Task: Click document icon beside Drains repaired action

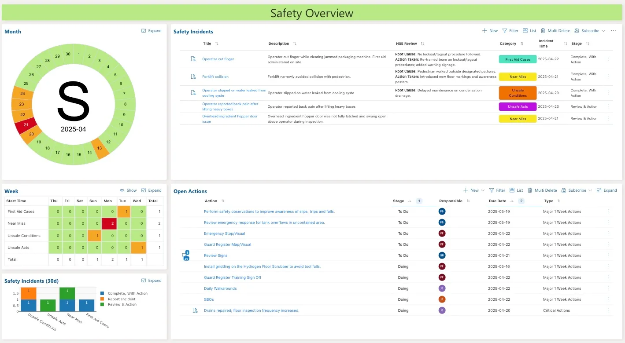Action: pyautogui.click(x=195, y=310)
